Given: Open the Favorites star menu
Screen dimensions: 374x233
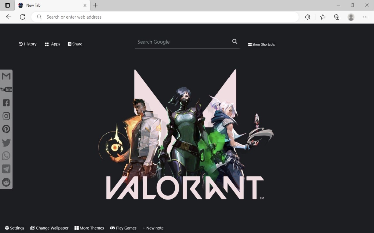Looking at the screenshot, I should [323, 17].
